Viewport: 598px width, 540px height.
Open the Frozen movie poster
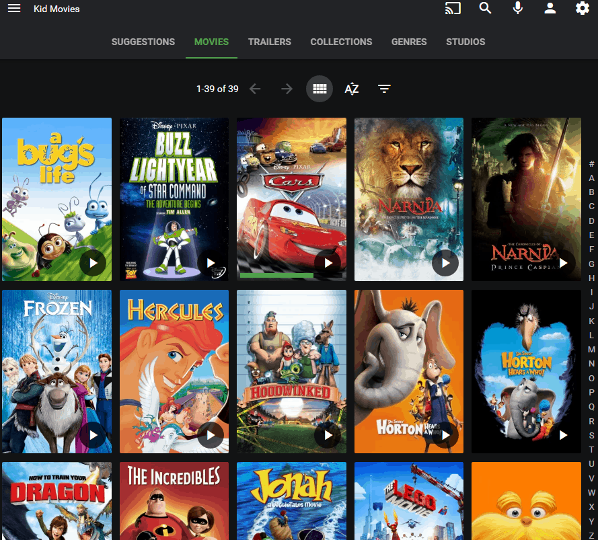57,371
